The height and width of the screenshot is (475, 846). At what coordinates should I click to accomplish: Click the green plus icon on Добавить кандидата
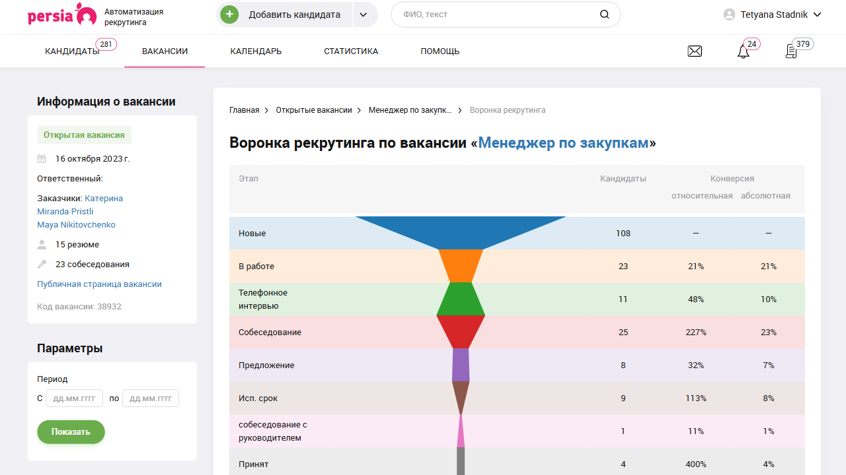pyautogui.click(x=229, y=14)
